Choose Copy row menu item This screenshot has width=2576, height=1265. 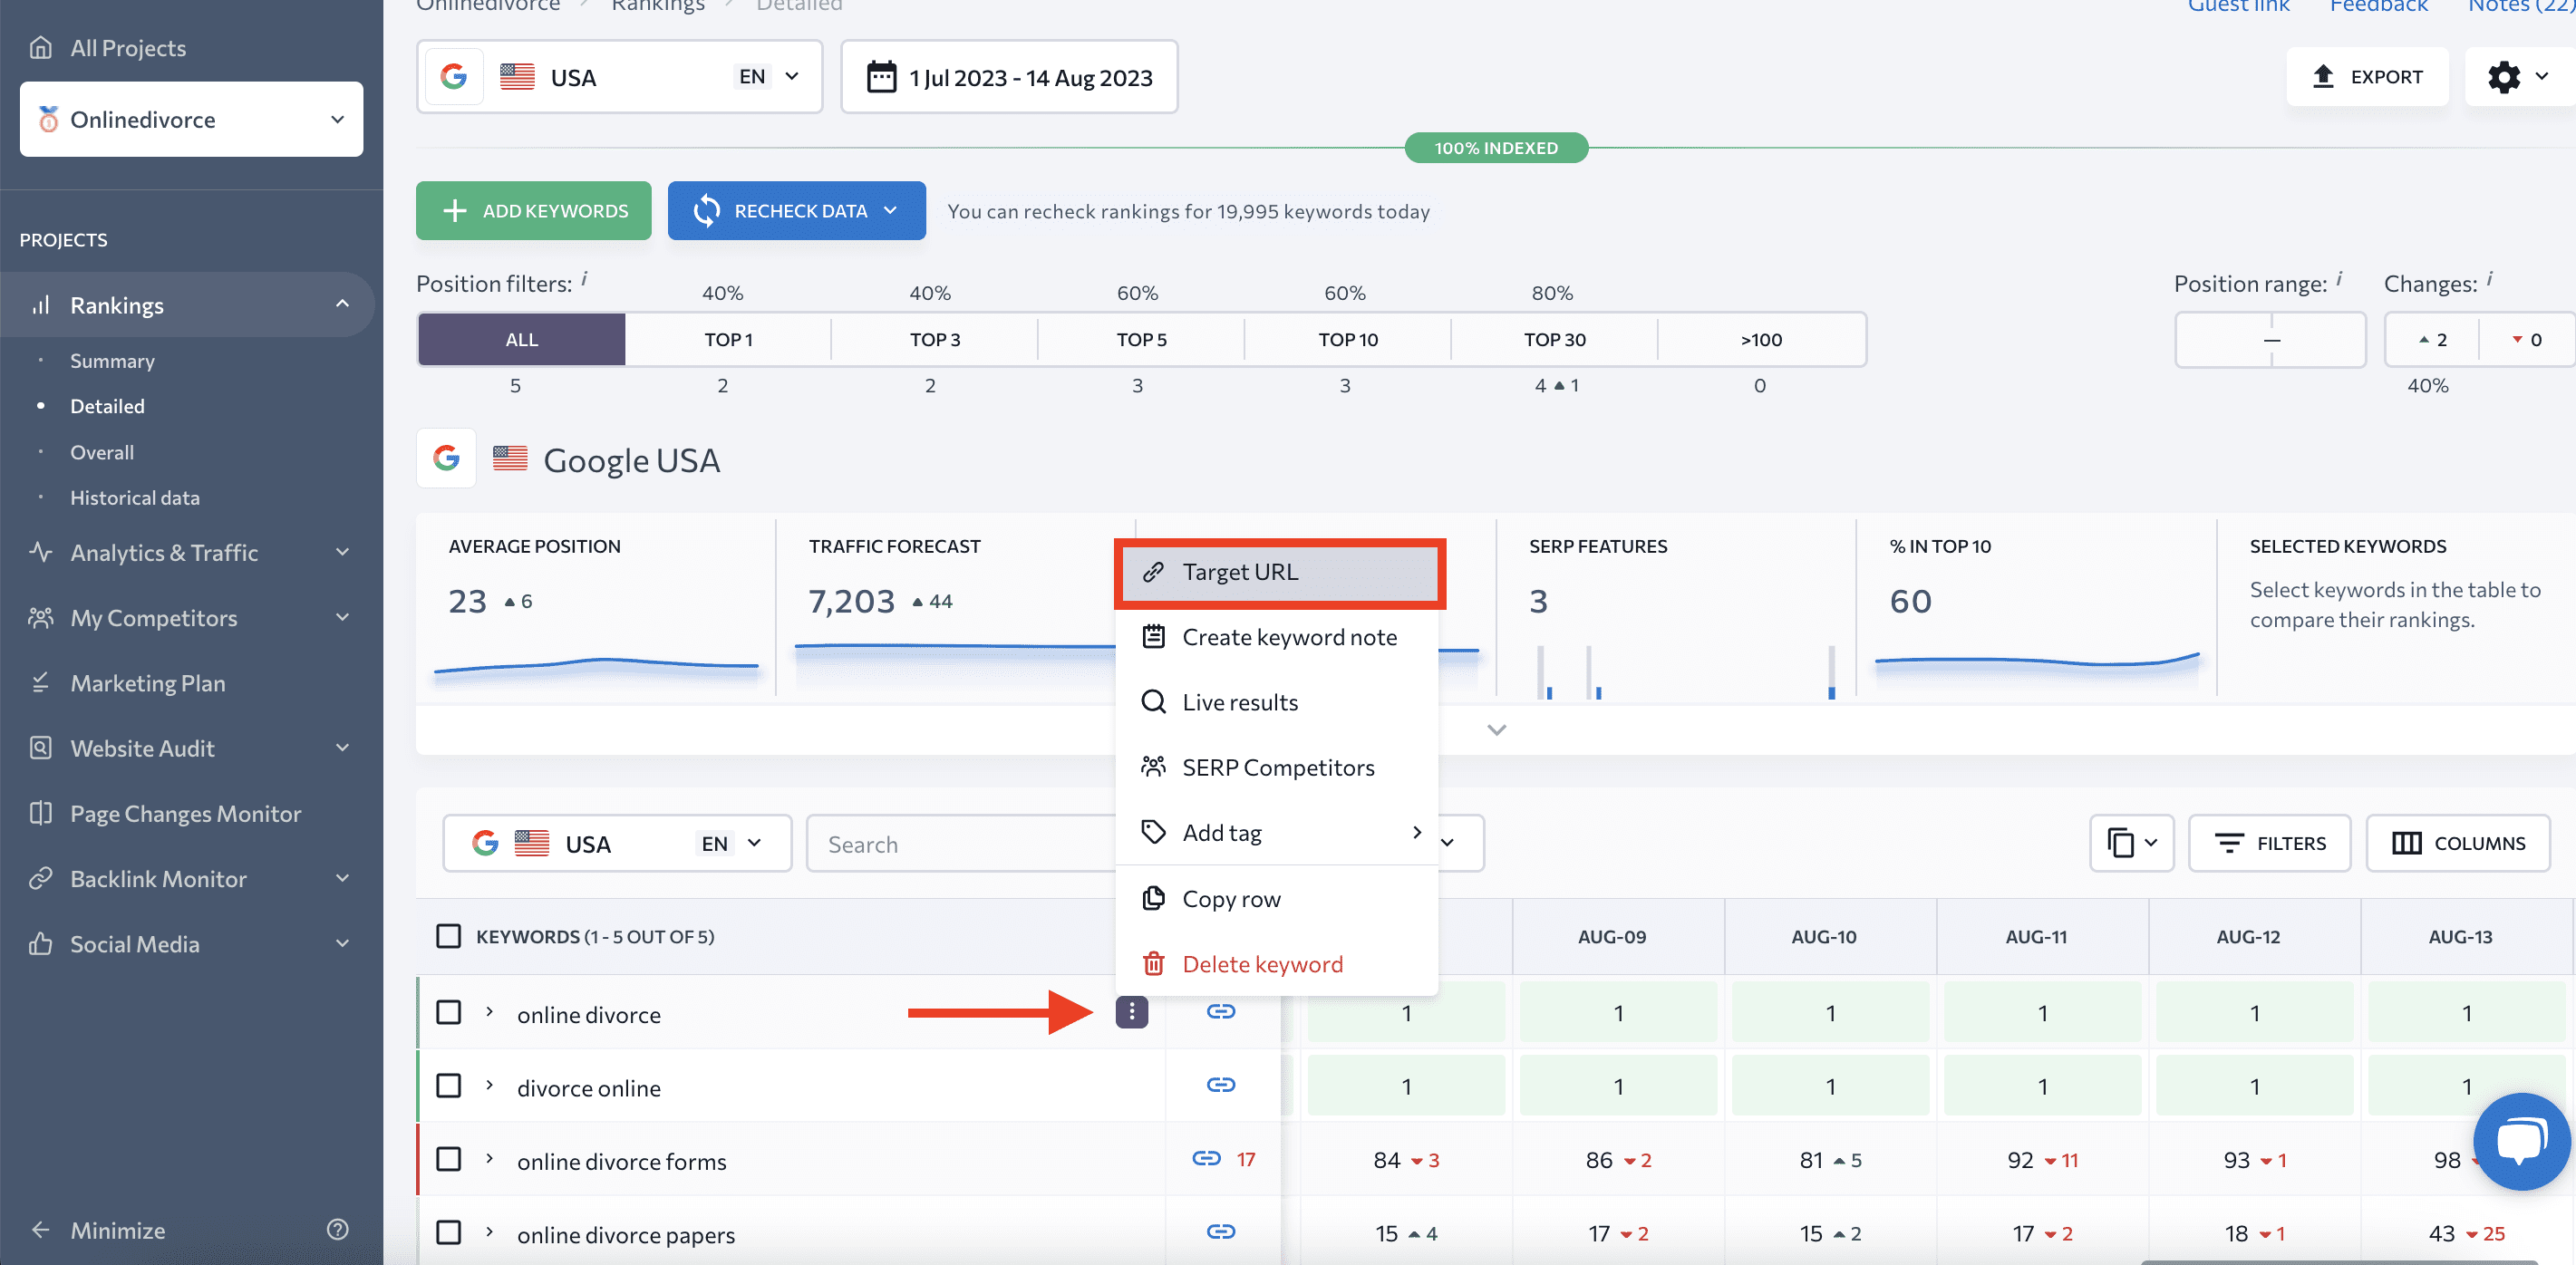coord(1276,899)
